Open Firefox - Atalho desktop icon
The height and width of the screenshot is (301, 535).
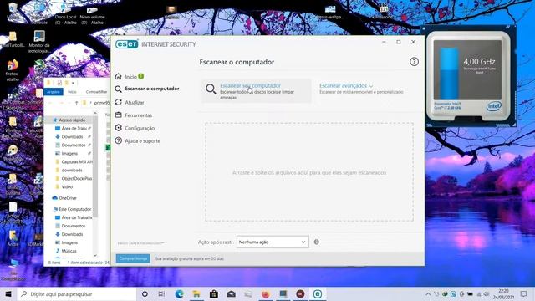click(13, 70)
